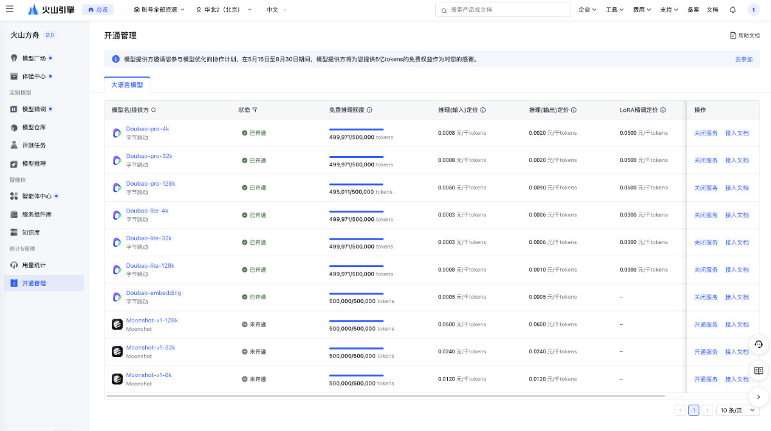The image size is (771, 431).
Task: Open the 支持 top menu dropdown
Action: coord(669,10)
